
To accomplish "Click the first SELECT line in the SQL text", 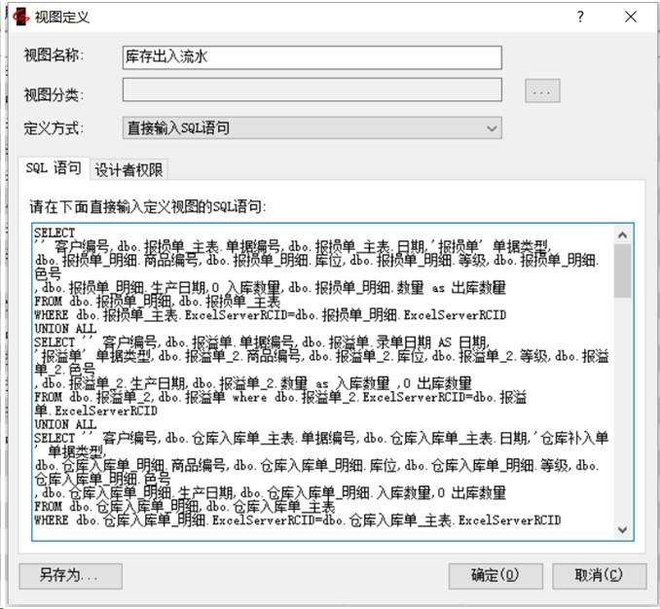I will tap(55, 233).
